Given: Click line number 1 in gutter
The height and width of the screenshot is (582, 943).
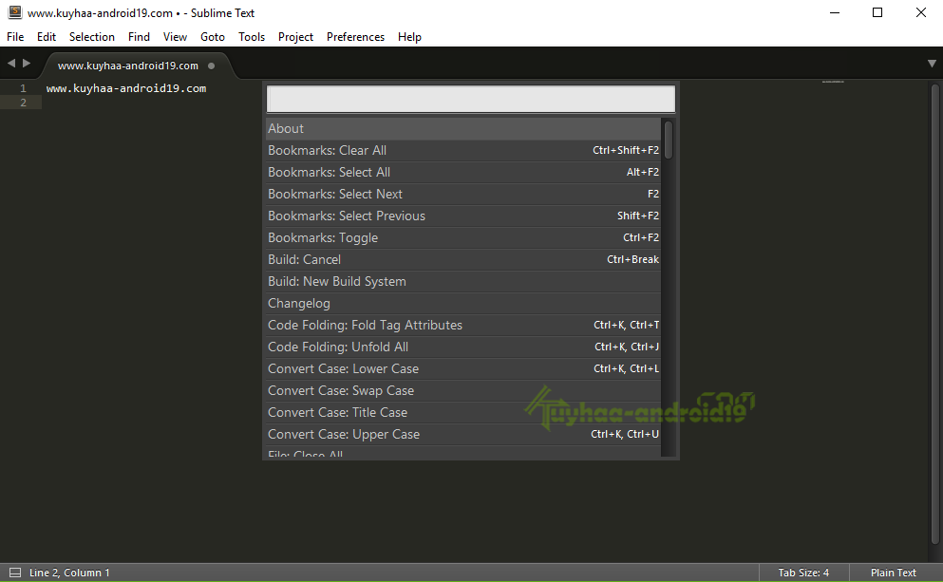Looking at the screenshot, I should (23, 88).
